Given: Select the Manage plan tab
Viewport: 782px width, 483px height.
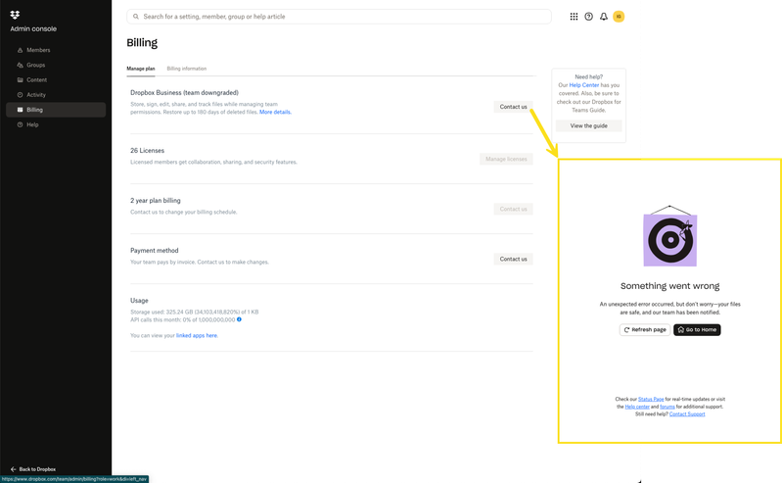Looking at the screenshot, I should point(141,69).
